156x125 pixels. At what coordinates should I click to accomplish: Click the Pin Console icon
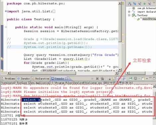click(130, 78)
